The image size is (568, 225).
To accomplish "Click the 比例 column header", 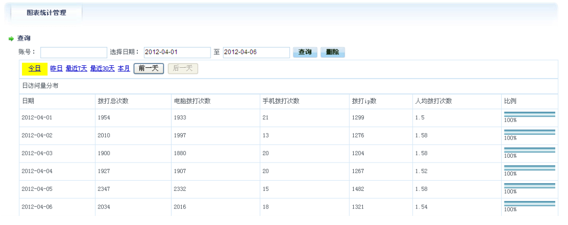I will pos(510,102).
